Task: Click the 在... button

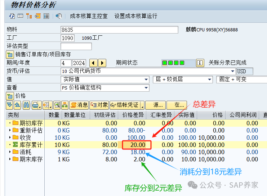Action: point(177,105)
